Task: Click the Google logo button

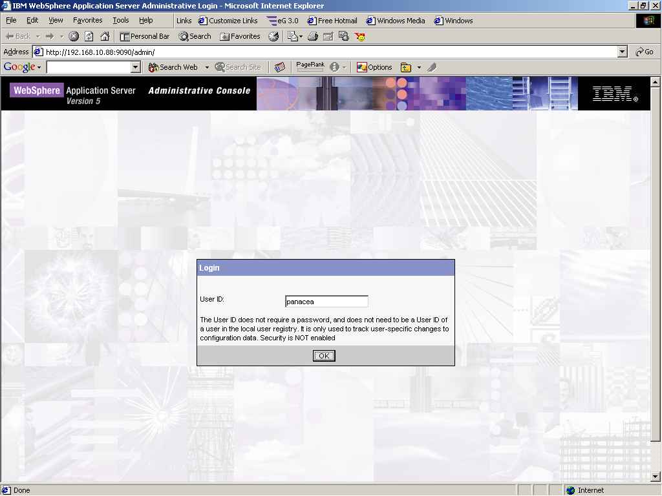Action: click(19, 67)
